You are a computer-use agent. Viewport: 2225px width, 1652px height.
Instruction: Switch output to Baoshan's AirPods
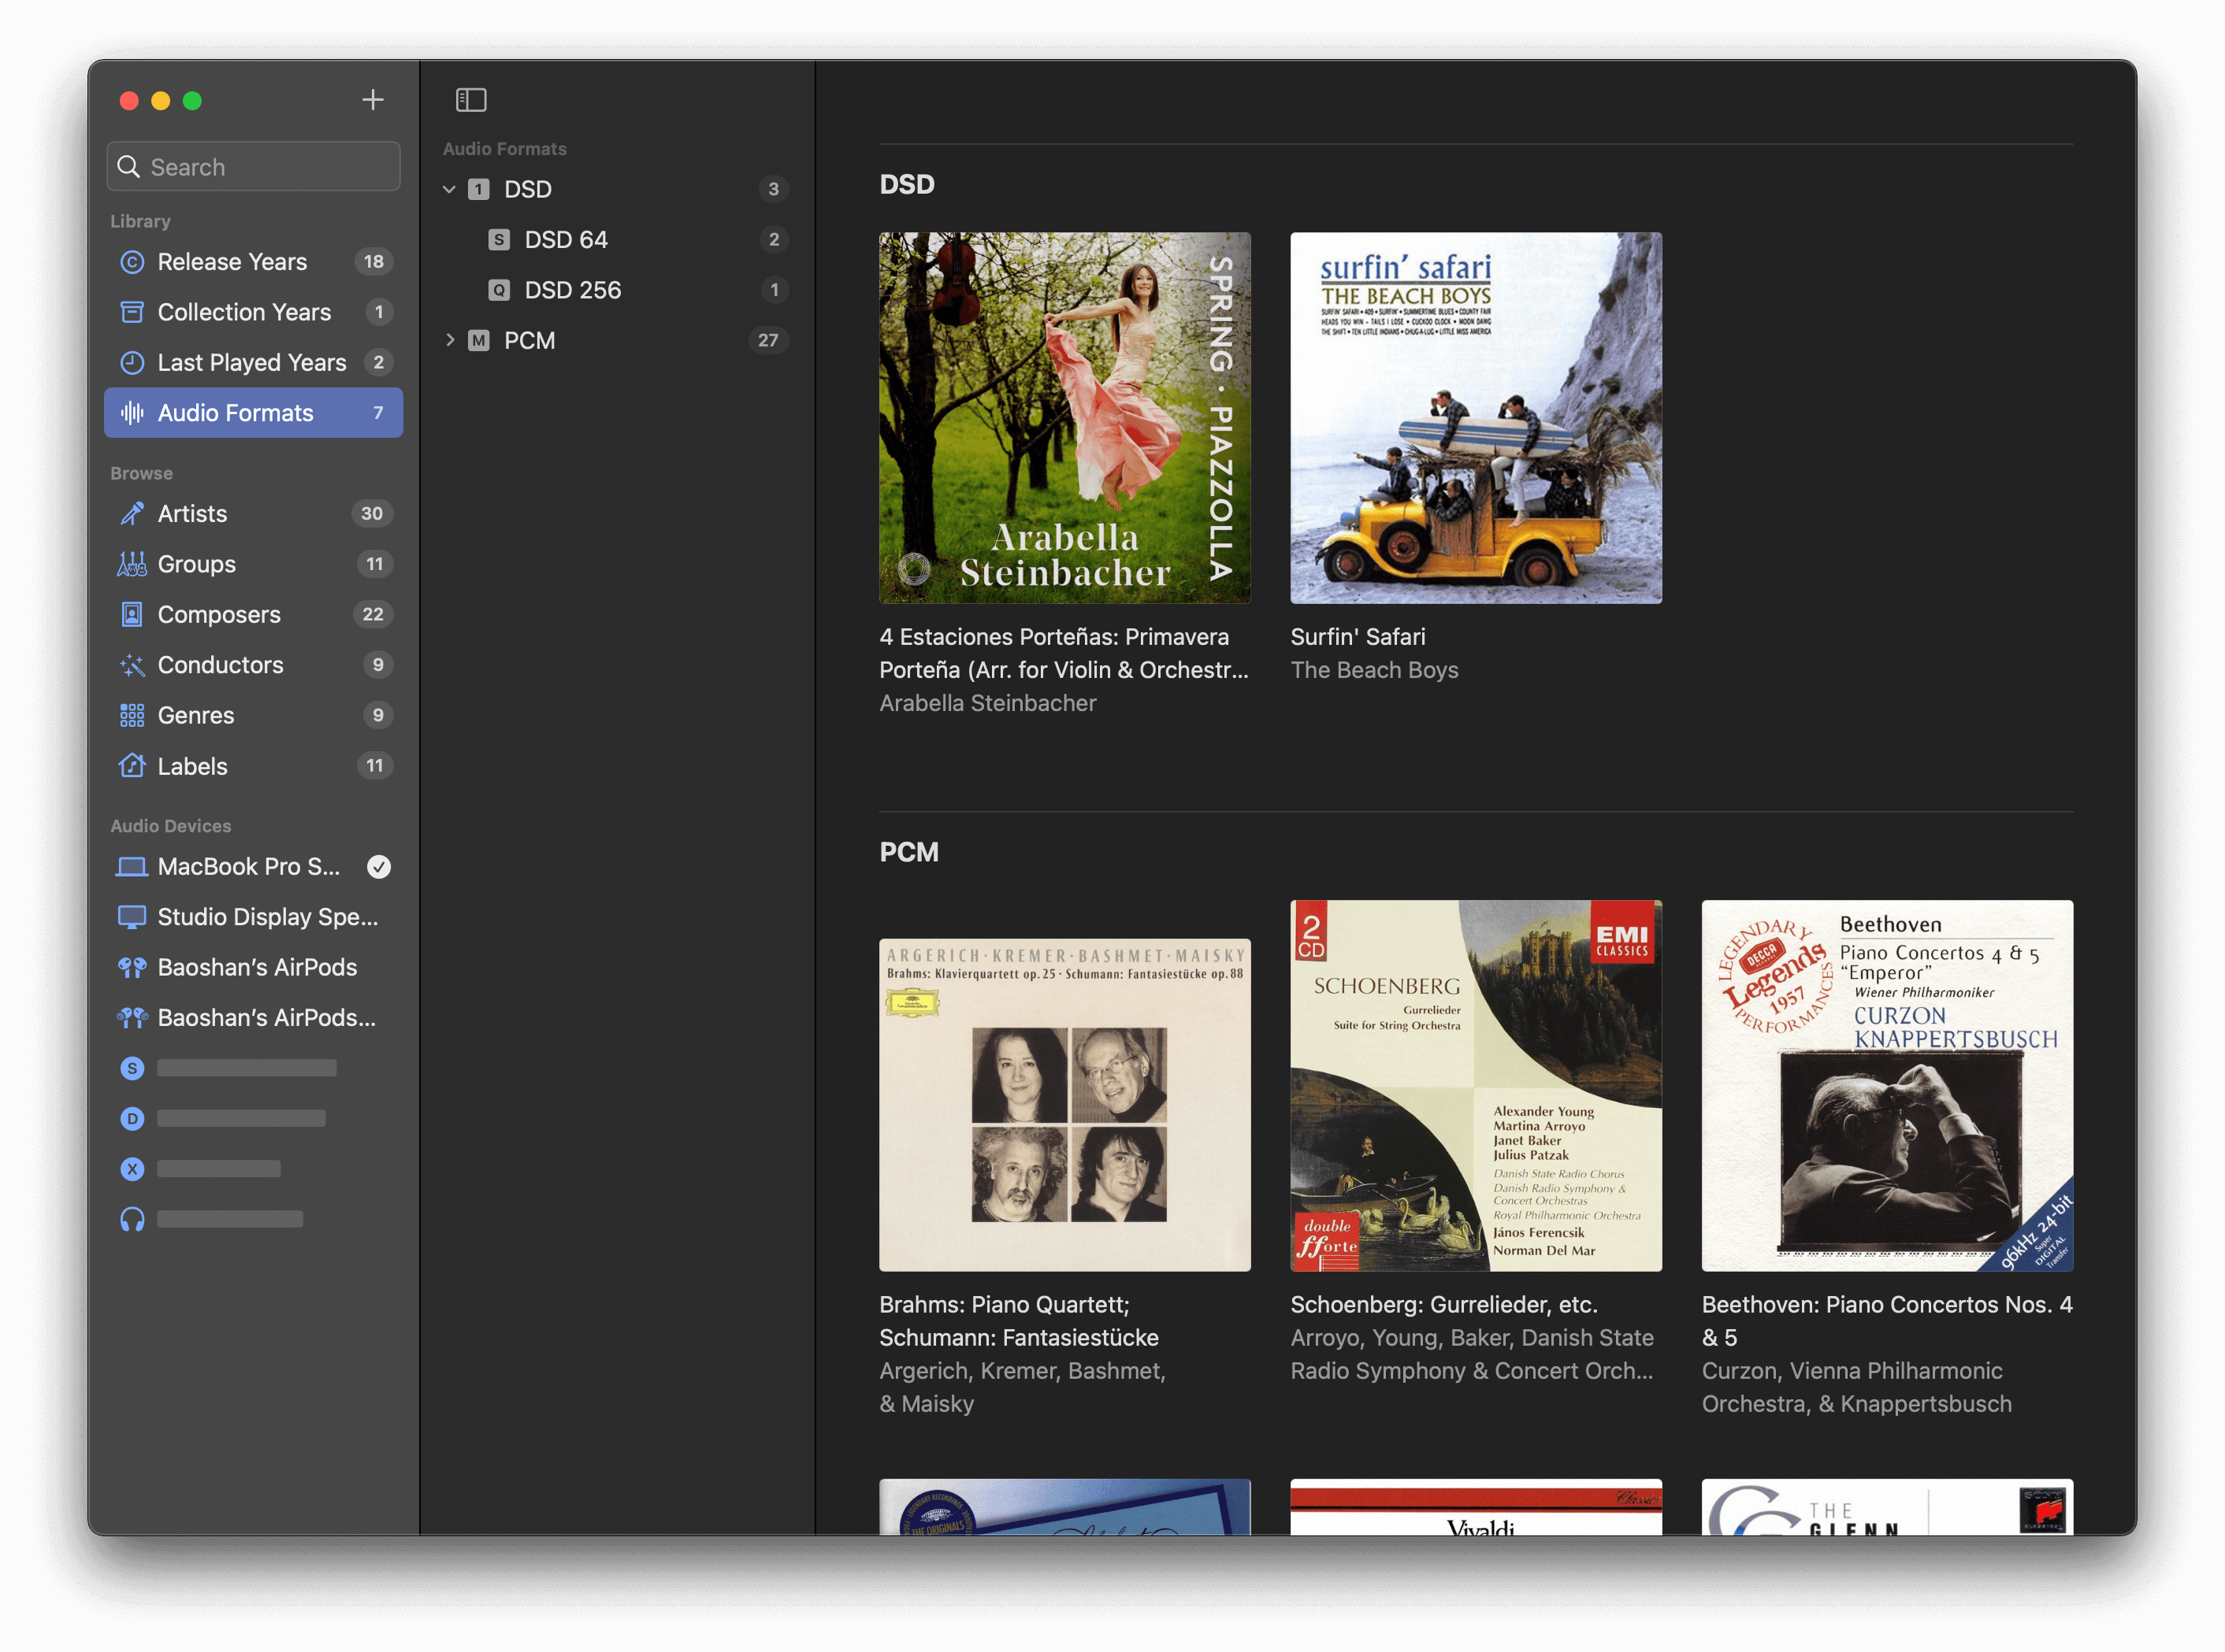[x=256, y=967]
